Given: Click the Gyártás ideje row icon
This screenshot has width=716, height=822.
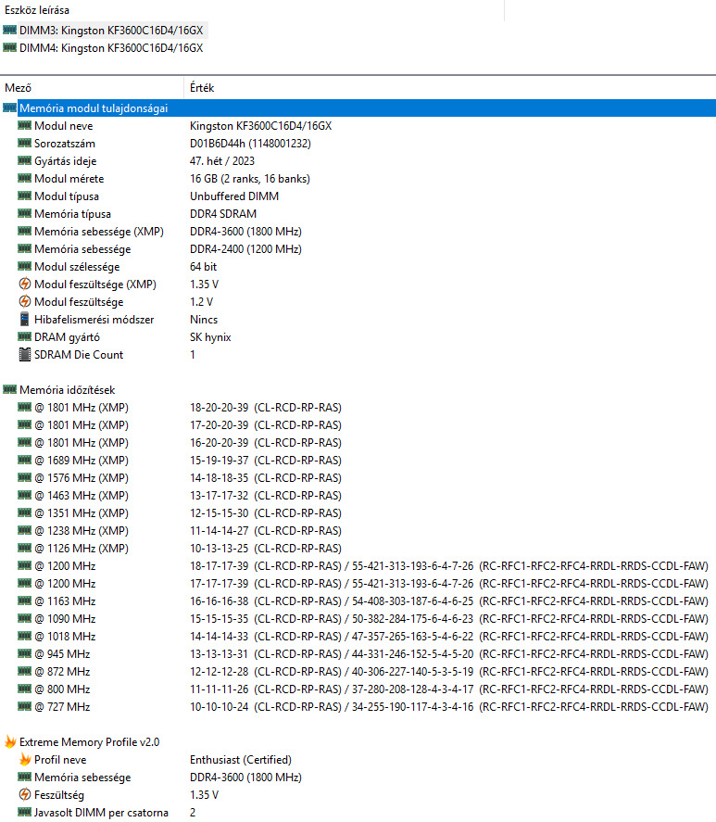Looking at the screenshot, I should [24, 160].
